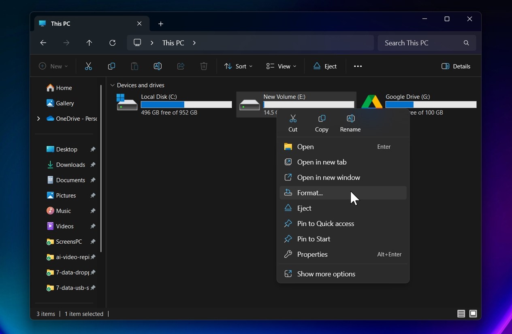Click the Local Disk (C:) storage bar
This screenshot has height=334, width=512.
pyautogui.click(x=186, y=105)
